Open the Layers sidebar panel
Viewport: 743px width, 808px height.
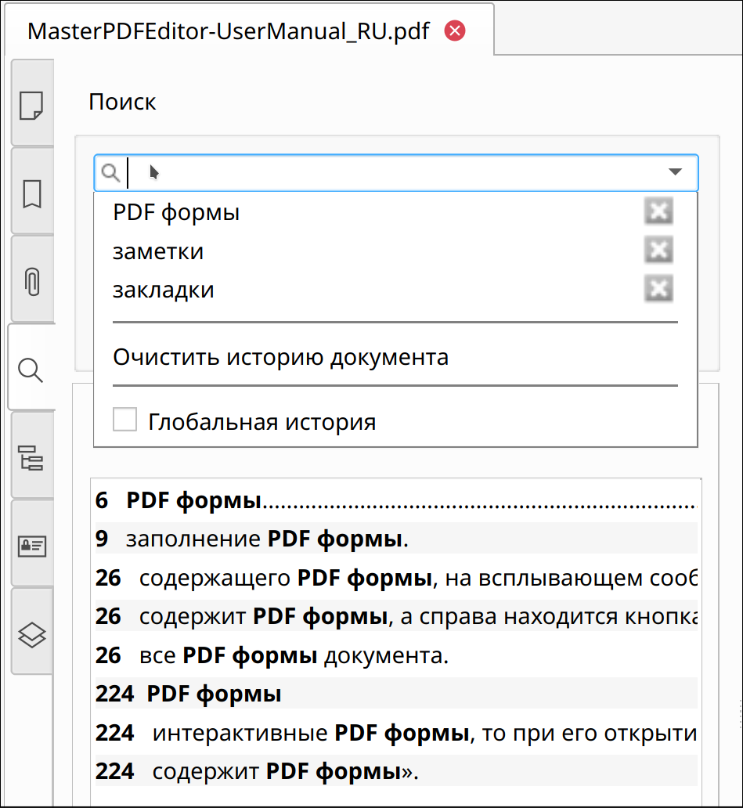[x=31, y=633]
